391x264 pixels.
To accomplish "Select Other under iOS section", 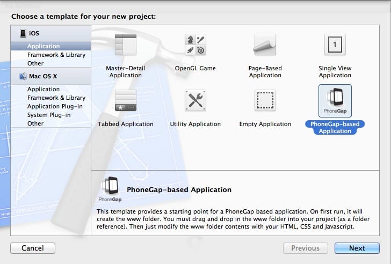I will coord(50,63).
